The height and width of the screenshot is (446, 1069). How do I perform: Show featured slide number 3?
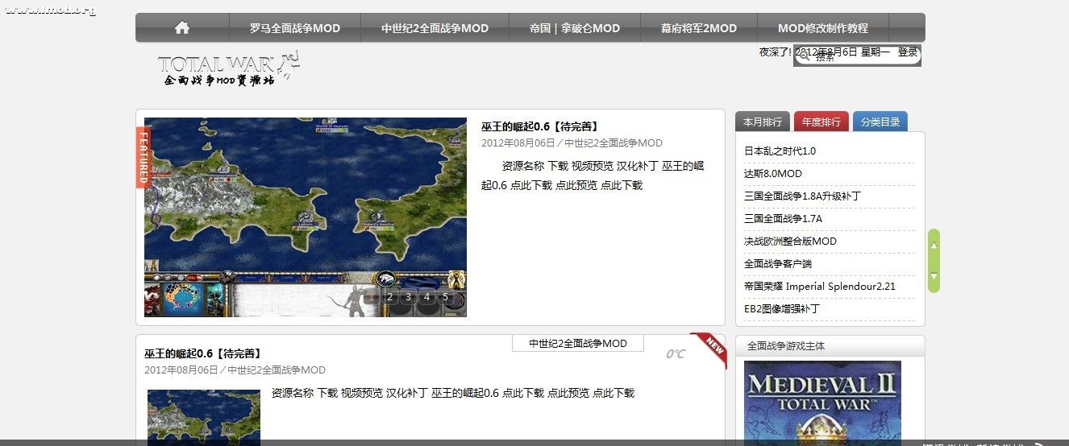409,297
